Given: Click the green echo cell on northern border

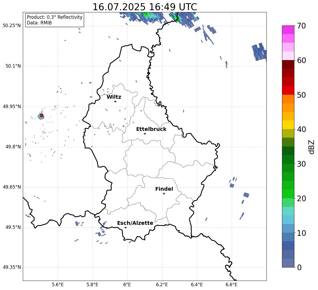Looking at the screenshot, I should click(x=176, y=18).
